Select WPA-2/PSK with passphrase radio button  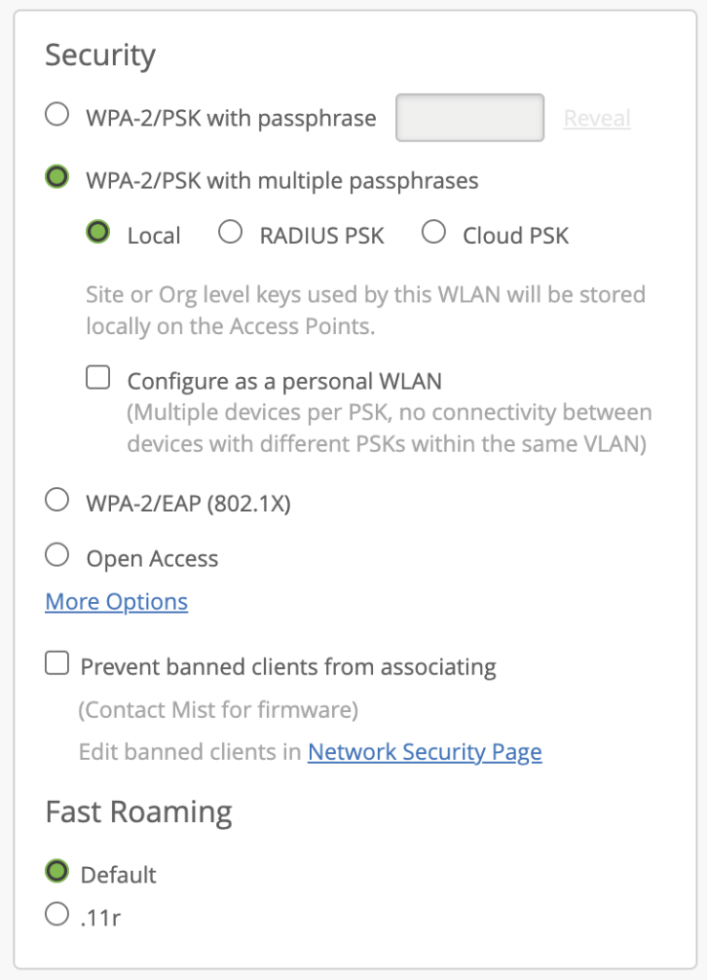(x=57, y=116)
